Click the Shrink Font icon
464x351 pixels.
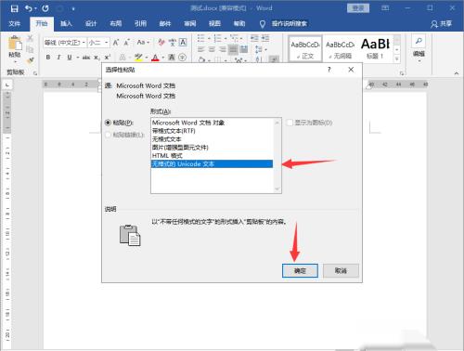point(127,43)
